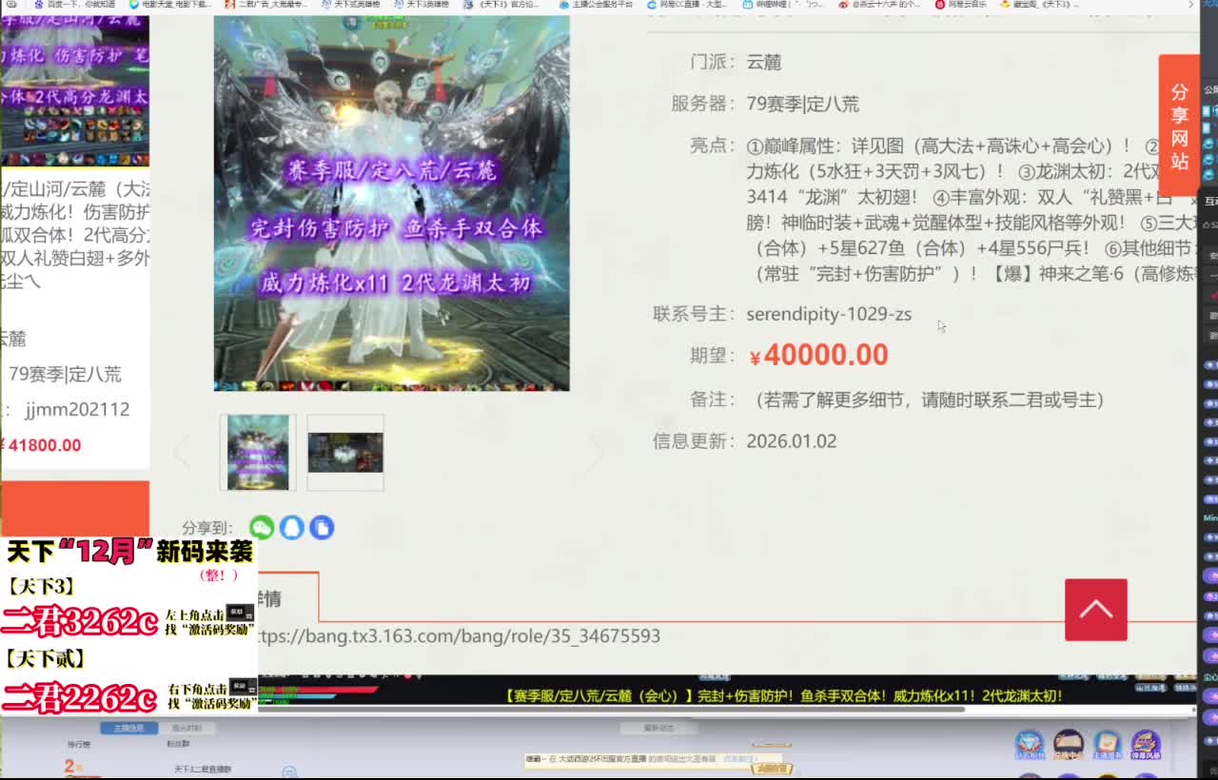Share the listing via the green WeChat icon
1218x780 pixels.
tap(262, 527)
